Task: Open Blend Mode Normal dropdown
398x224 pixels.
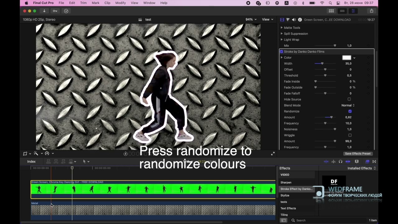Action: pyautogui.click(x=348, y=105)
